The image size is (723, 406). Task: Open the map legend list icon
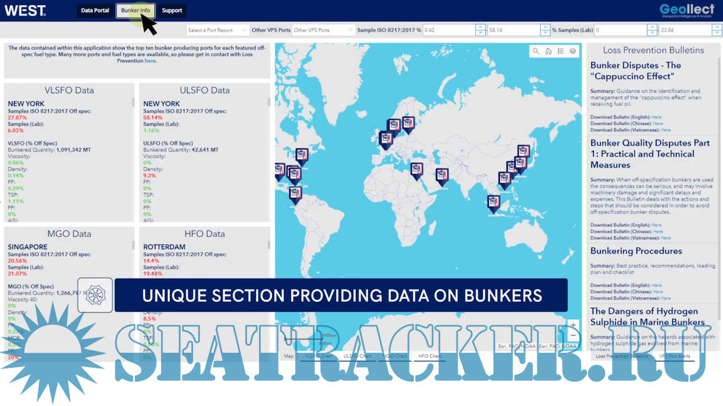click(561, 51)
